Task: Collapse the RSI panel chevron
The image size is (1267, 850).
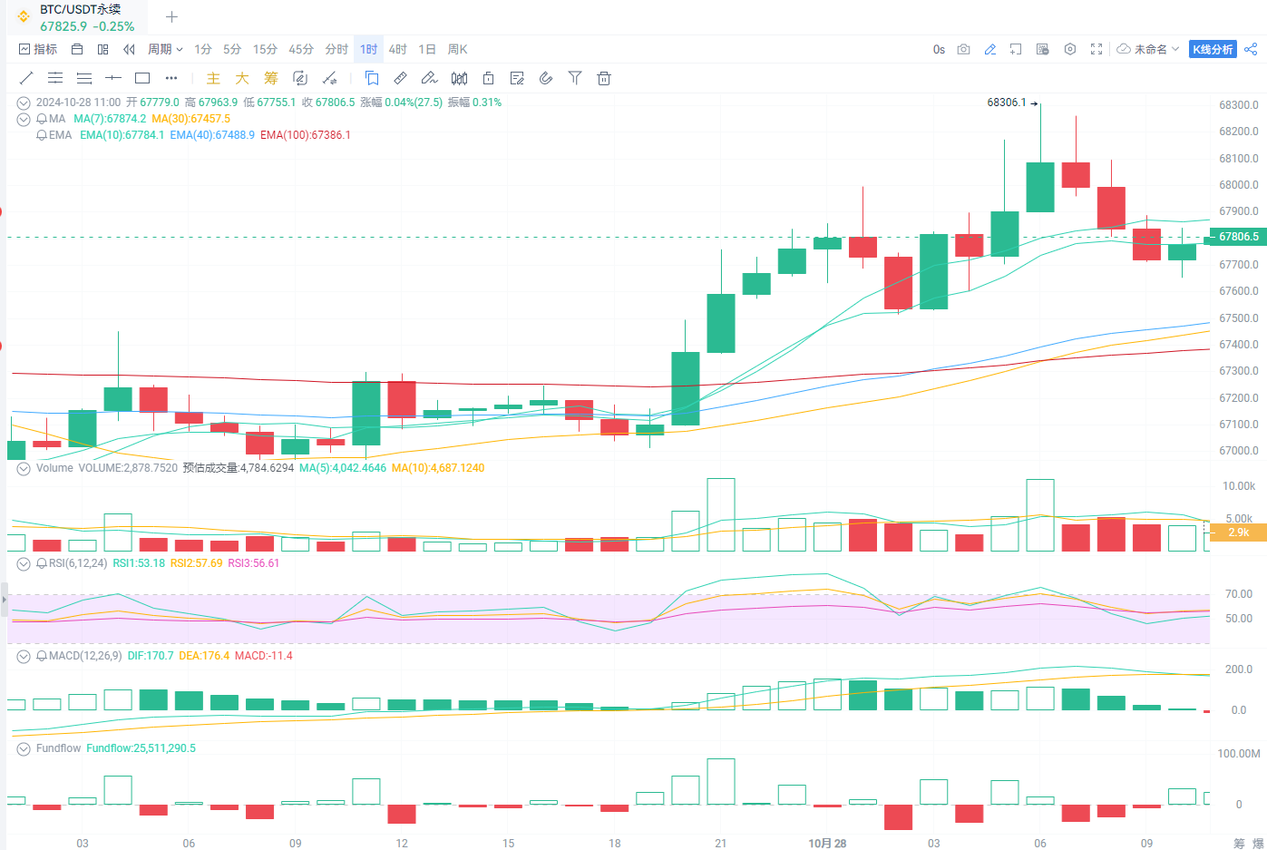Action: click(24, 564)
